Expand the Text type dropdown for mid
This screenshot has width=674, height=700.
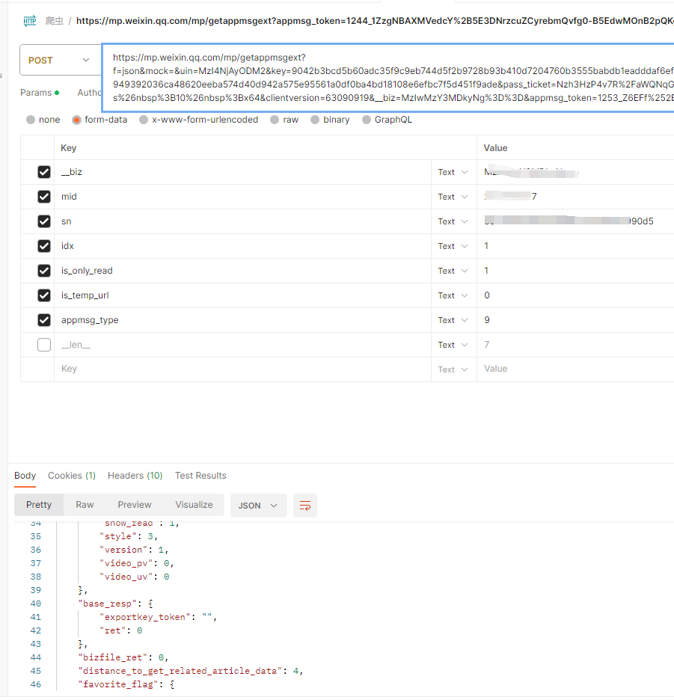coord(453,197)
